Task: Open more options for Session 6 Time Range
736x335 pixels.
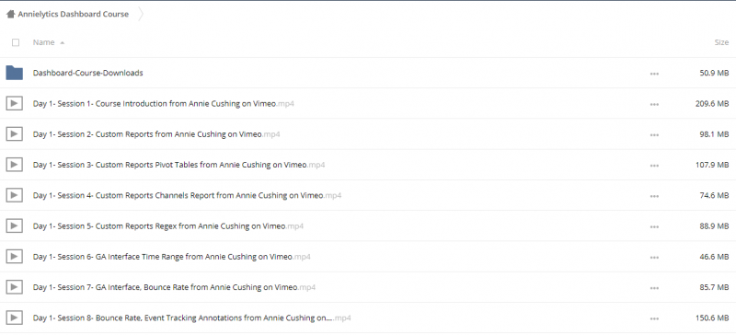Action: coord(654,258)
